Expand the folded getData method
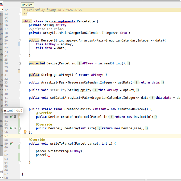Screen dimensions: 181x181 click(20, 82)
